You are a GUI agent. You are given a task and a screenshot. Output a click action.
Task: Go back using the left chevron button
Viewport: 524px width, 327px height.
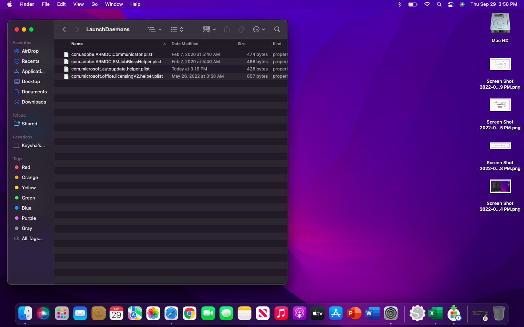tap(64, 29)
